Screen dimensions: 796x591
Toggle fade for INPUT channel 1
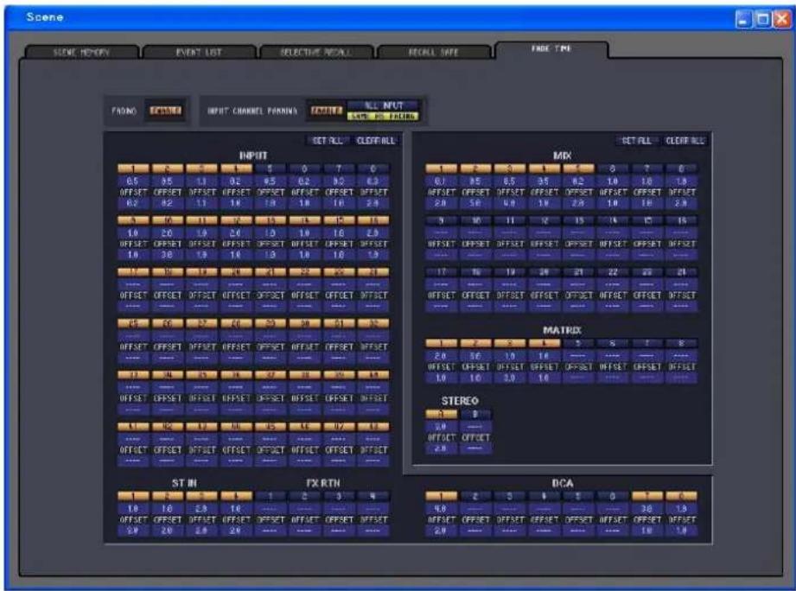(x=133, y=168)
